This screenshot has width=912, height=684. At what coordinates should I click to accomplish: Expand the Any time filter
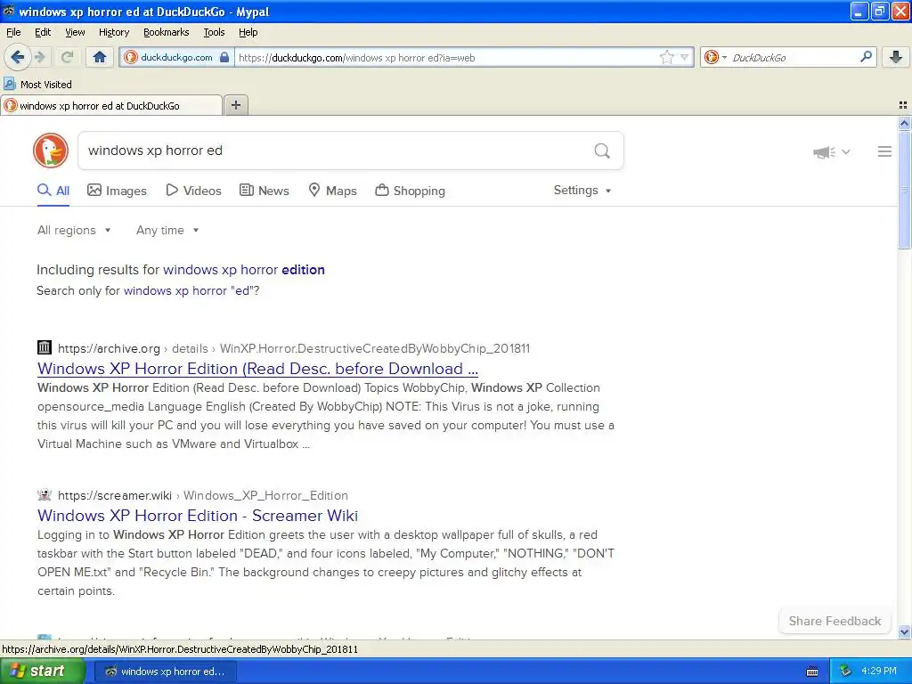(167, 231)
